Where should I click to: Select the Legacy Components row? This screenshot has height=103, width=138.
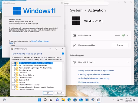26,89
